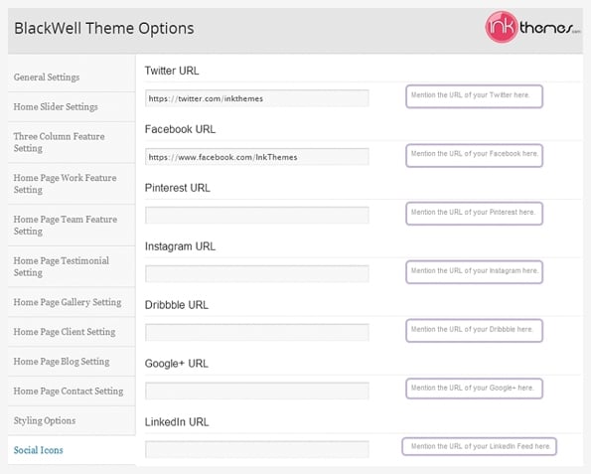Click the Google+ URL input field

[x=256, y=391]
